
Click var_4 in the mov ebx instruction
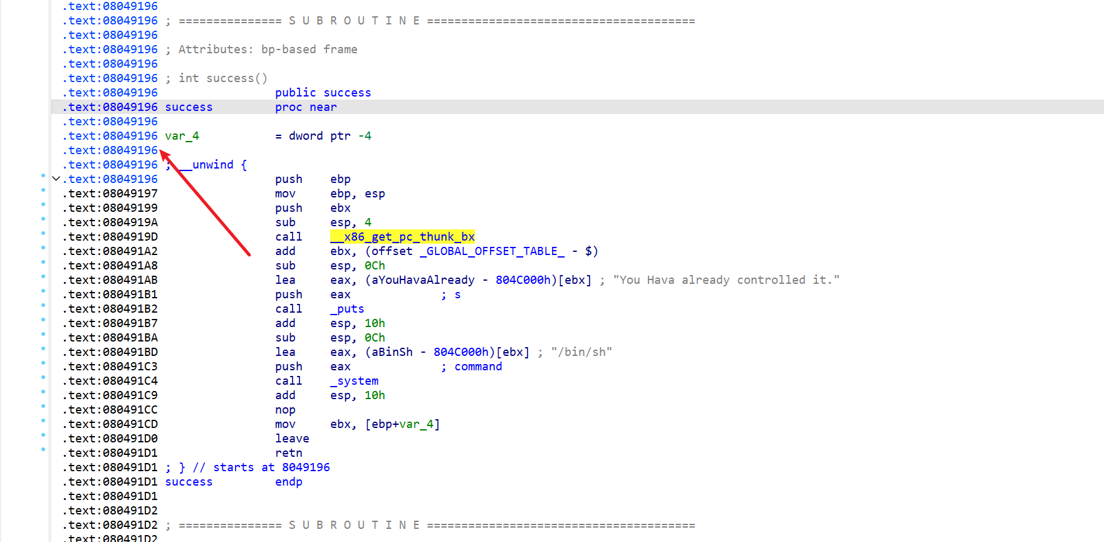point(417,424)
